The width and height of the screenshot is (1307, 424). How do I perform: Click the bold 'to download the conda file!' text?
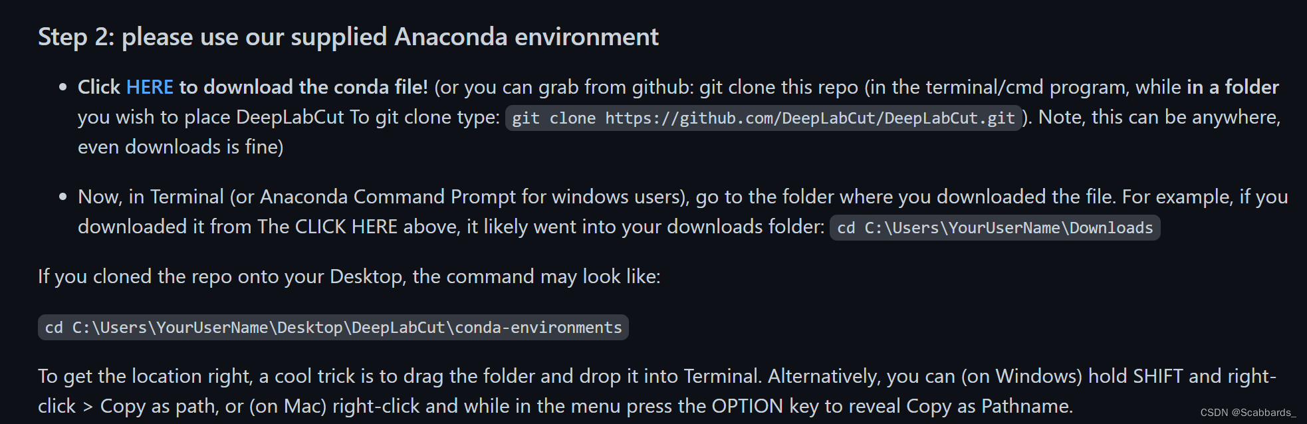coord(303,87)
